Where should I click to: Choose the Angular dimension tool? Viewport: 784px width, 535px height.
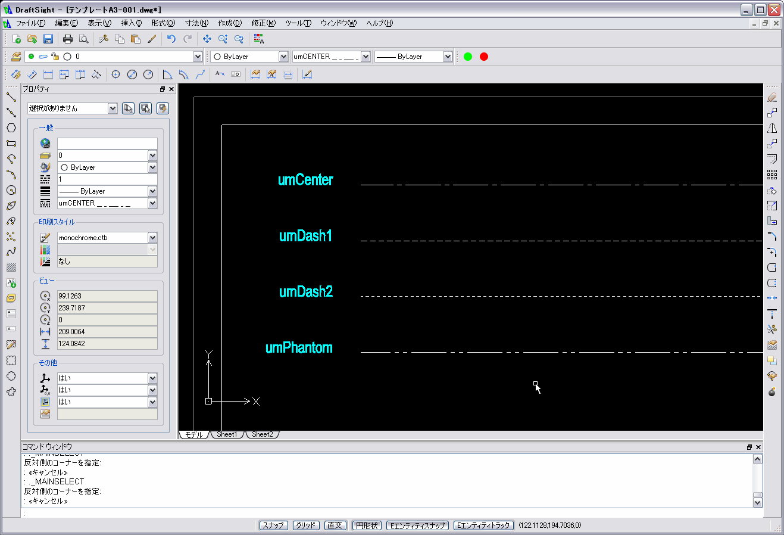(168, 74)
